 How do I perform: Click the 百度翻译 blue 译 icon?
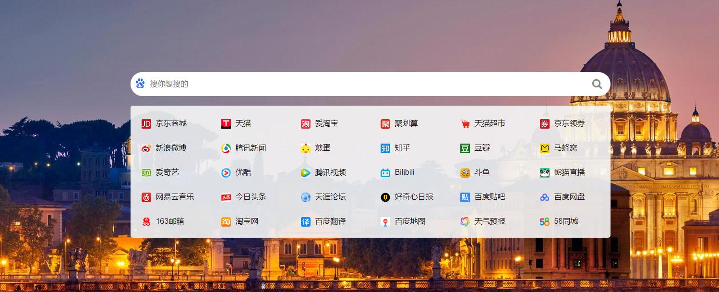[x=306, y=222]
